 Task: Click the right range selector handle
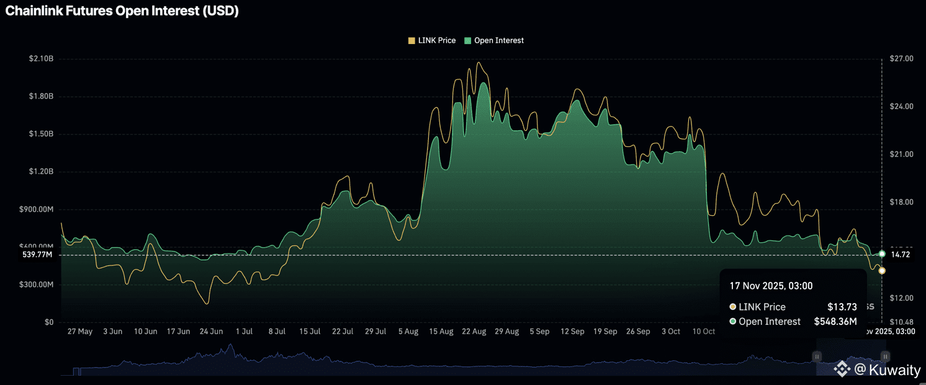(886, 356)
